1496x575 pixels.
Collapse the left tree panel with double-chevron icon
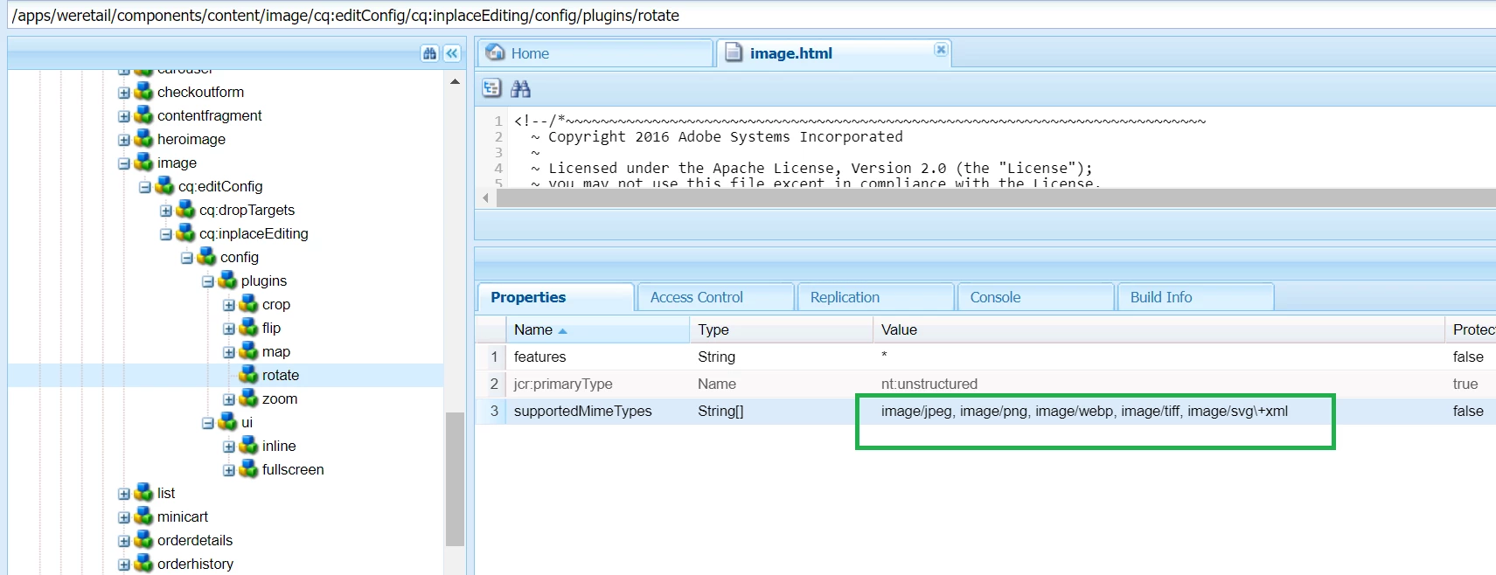tap(452, 53)
